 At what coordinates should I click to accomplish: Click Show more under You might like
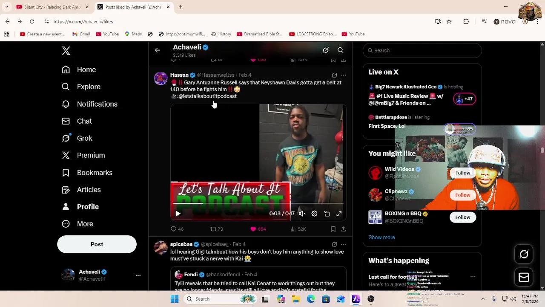click(381, 237)
